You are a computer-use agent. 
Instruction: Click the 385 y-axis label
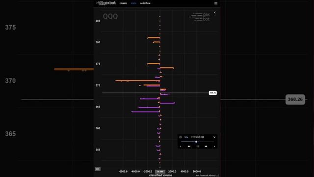click(x=98, y=21)
